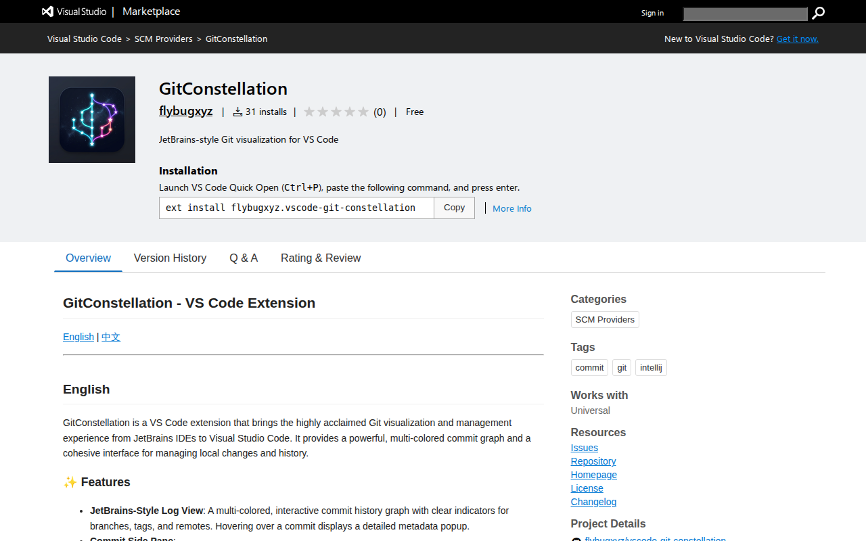
Task: Click the flybugxyz publisher link
Action: tap(185, 111)
